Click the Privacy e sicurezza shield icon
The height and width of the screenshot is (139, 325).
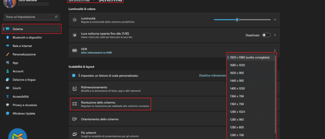click(8, 105)
